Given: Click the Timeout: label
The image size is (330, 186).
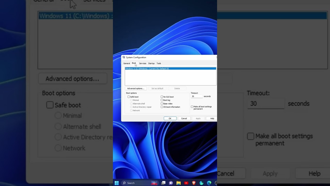Looking at the screenshot, I should (x=194, y=93).
